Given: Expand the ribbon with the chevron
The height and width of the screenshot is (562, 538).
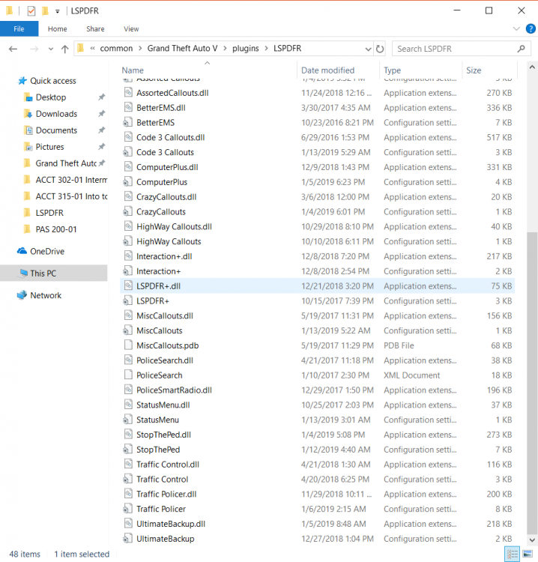Looking at the screenshot, I should tap(516, 28).
